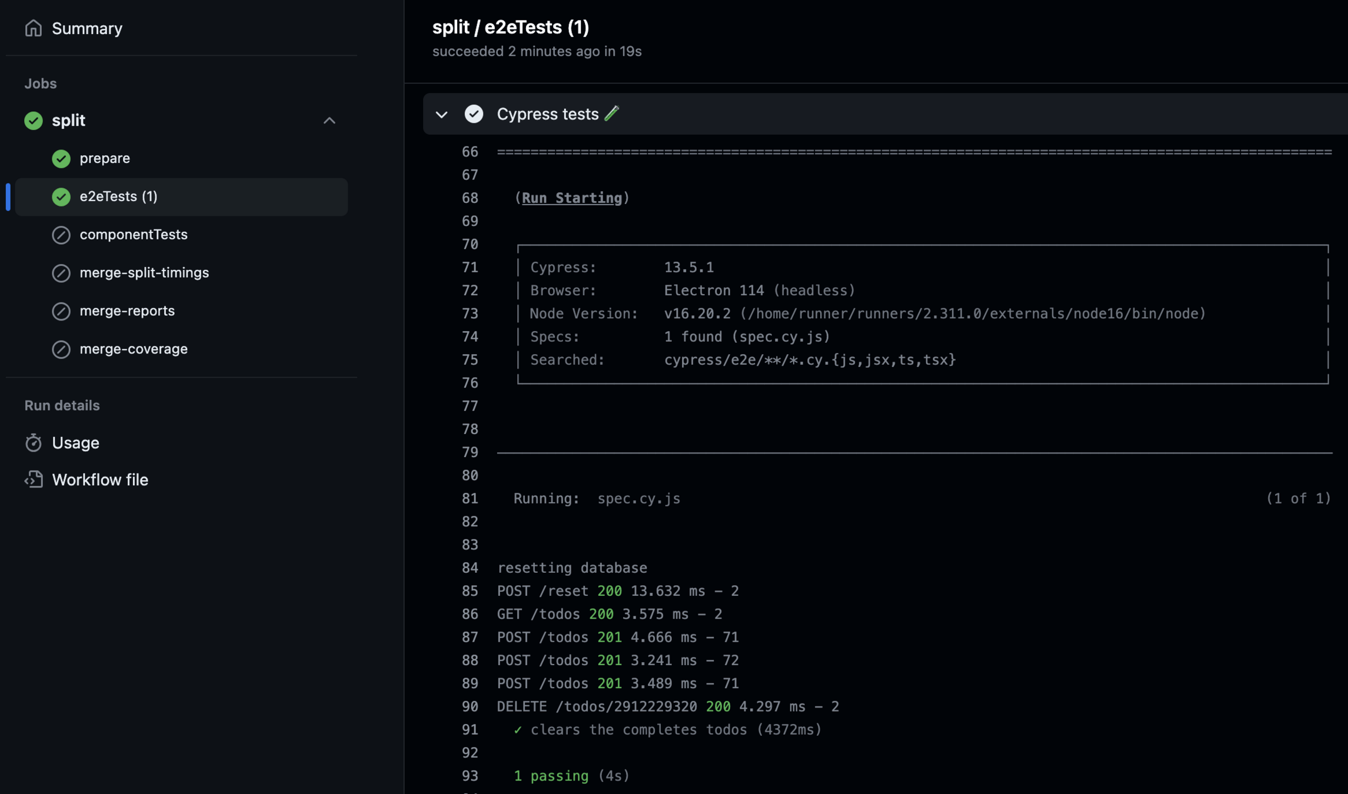The width and height of the screenshot is (1348, 794).
Task: Click log line number 85
Action: 470,591
